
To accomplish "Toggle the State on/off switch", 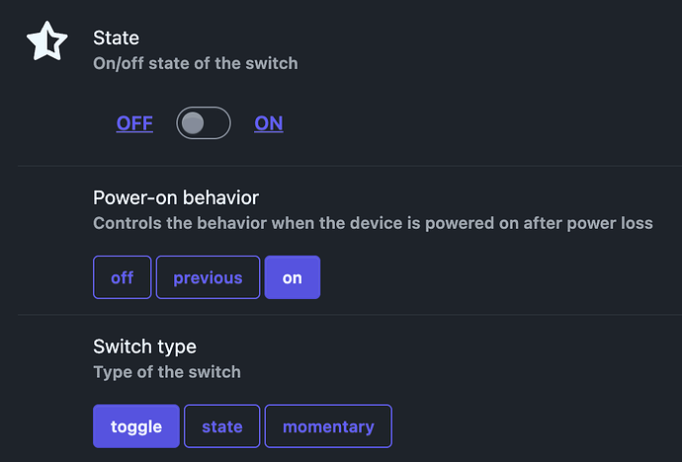I will click(x=204, y=123).
